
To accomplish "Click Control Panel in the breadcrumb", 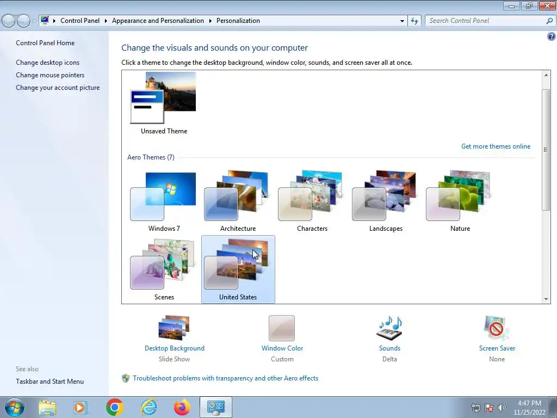I will pos(80,21).
